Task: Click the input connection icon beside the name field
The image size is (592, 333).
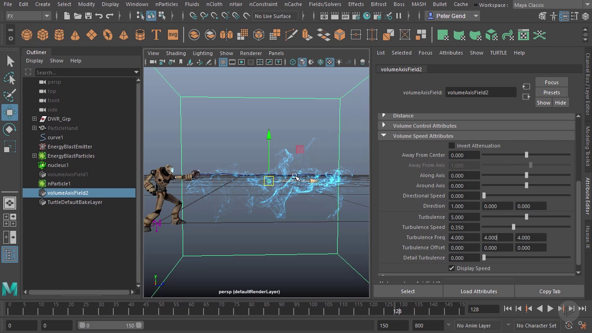Action: click(526, 86)
